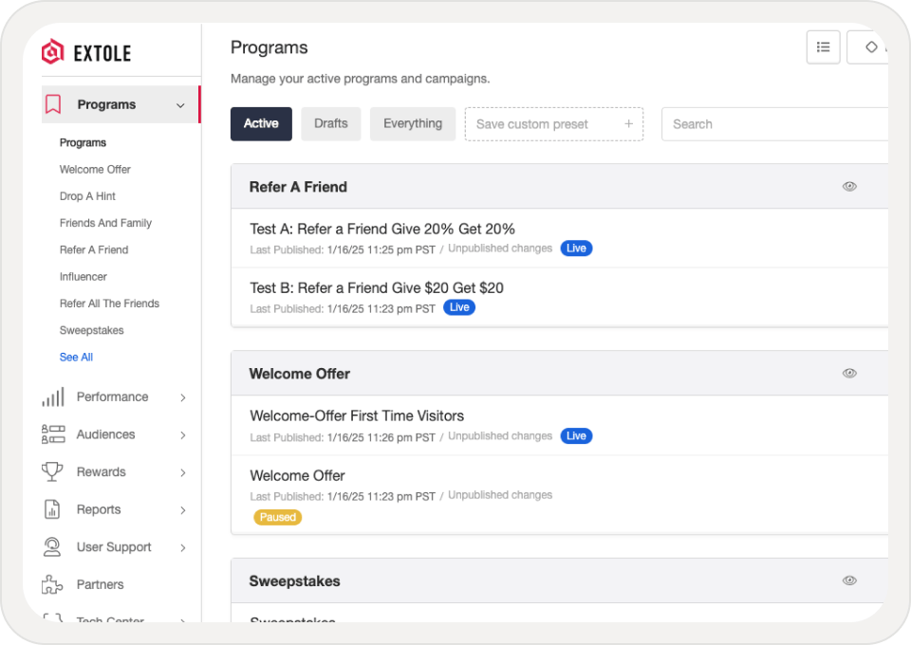911x645 pixels.
Task: Click the Live badge on Test A
Action: (576, 249)
